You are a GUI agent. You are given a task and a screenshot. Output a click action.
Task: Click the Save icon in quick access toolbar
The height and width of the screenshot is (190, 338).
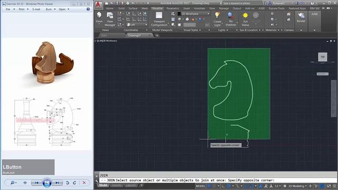(117, 3)
